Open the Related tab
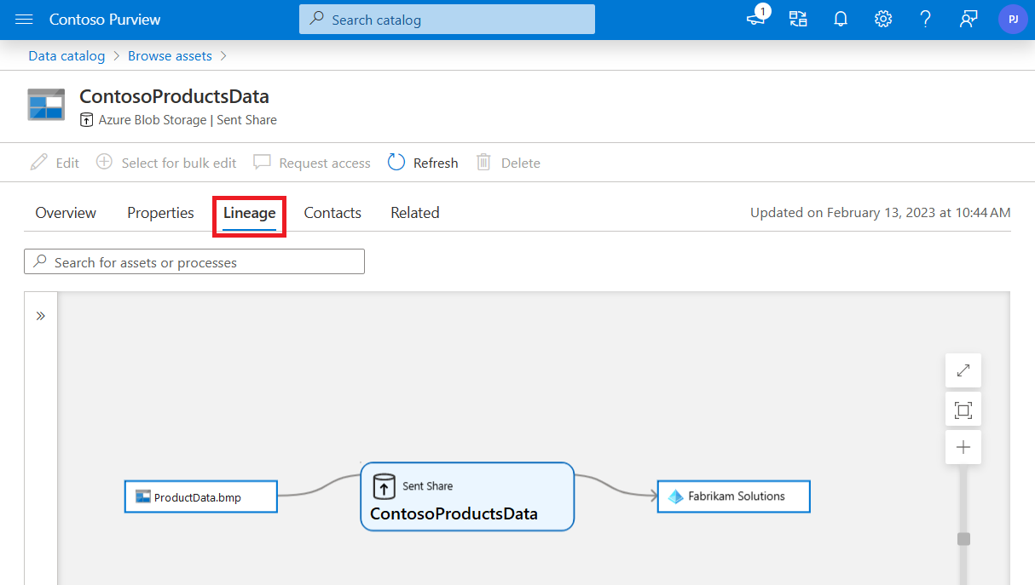 click(x=414, y=213)
